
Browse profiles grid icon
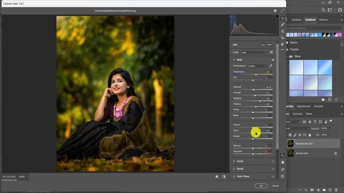[x=271, y=53]
